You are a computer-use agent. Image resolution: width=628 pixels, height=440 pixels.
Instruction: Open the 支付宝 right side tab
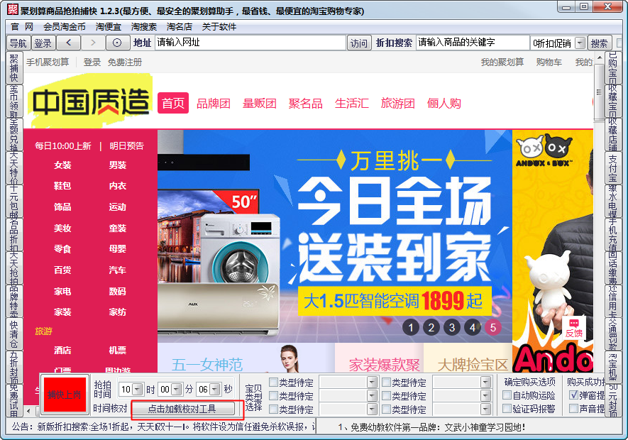(613, 168)
